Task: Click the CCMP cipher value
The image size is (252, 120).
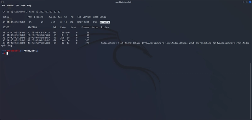Action: (x=87, y=22)
